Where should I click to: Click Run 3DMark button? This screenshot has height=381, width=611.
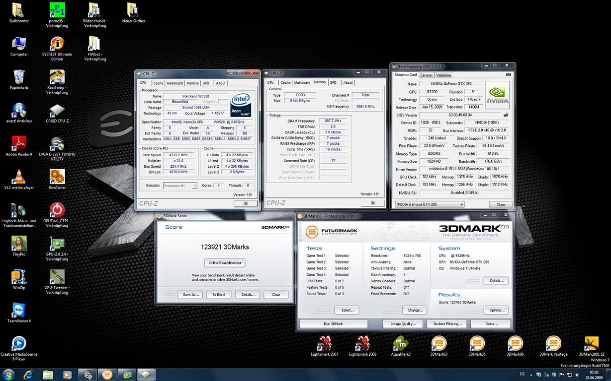point(333,323)
